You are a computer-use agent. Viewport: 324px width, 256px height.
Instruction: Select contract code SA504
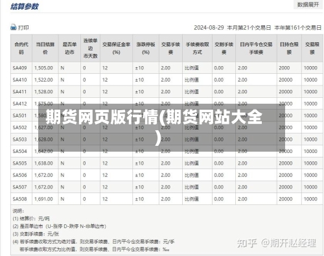[19, 151]
